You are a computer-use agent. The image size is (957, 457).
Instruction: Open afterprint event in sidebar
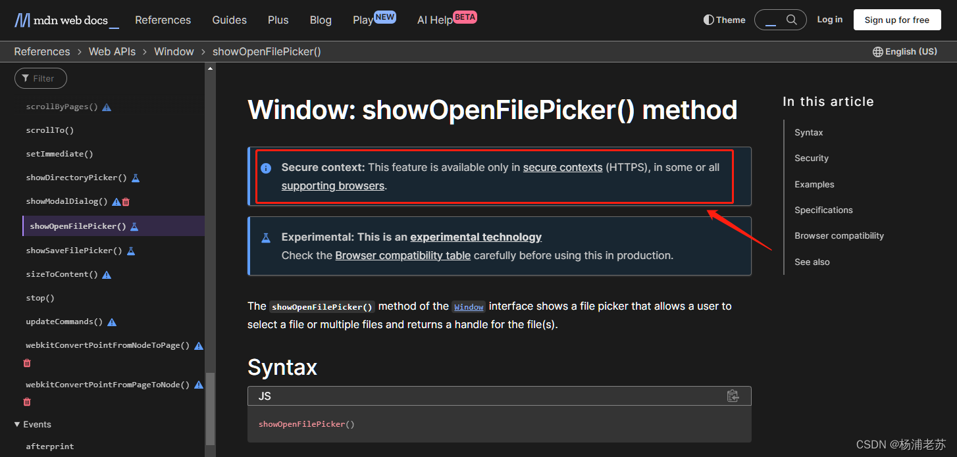(x=50, y=446)
